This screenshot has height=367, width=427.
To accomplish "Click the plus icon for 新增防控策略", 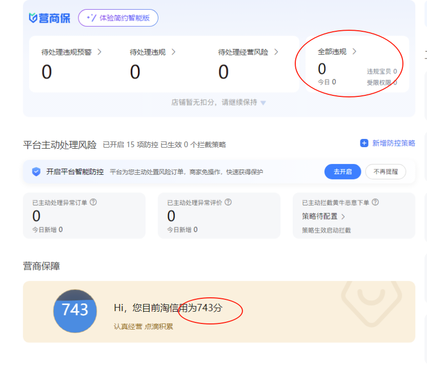I will (364, 144).
